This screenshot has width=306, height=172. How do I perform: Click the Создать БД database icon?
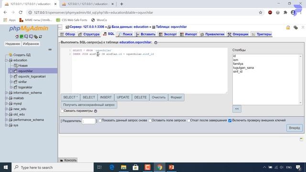click(x=11, y=55)
